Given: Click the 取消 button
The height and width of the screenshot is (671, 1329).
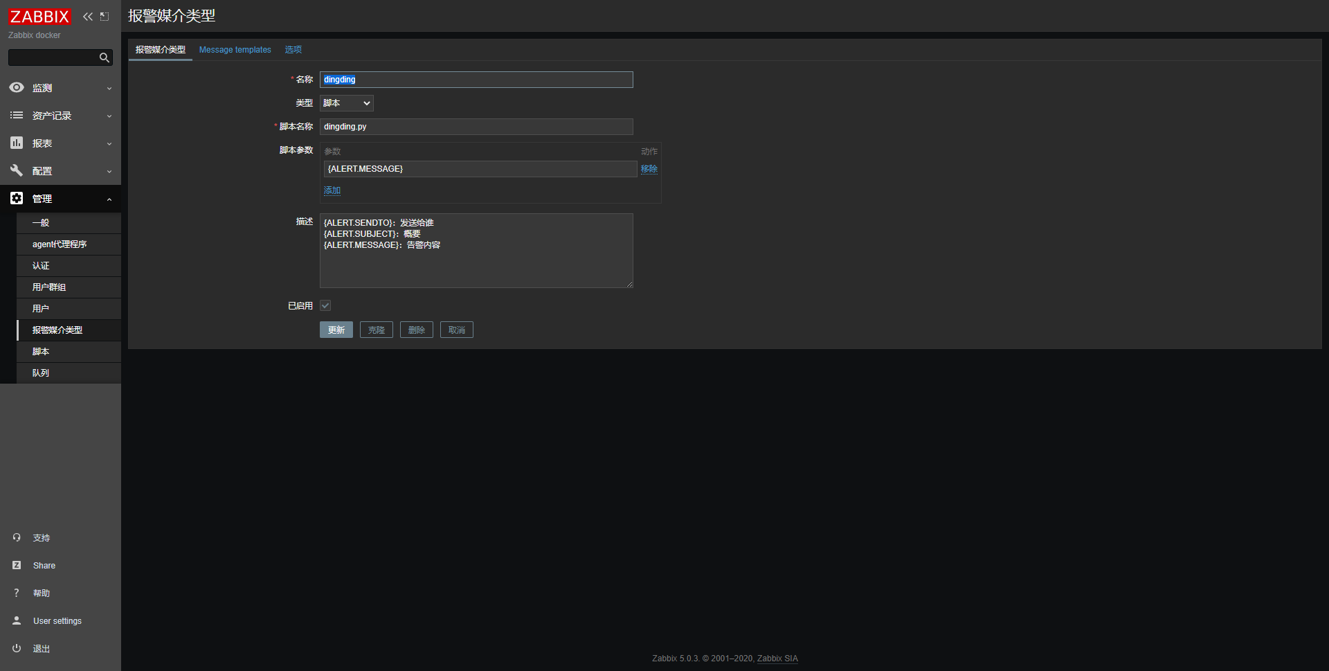Looking at the screenshot, I should [x=457, y=330].
